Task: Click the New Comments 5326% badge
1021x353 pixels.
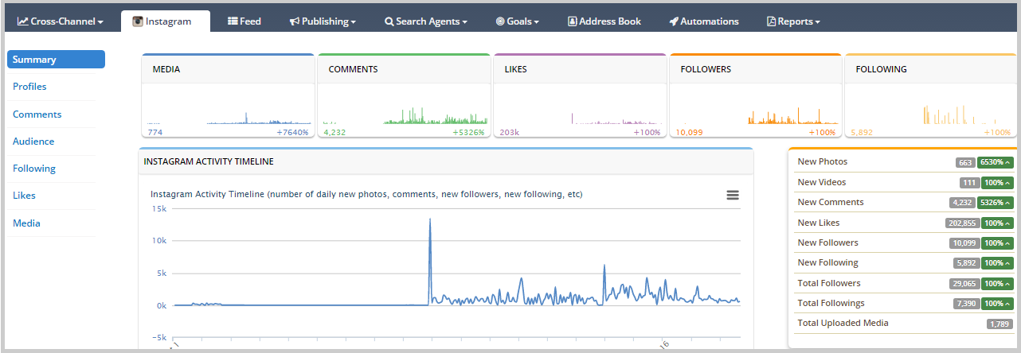Action: click(x=996, y=203)
